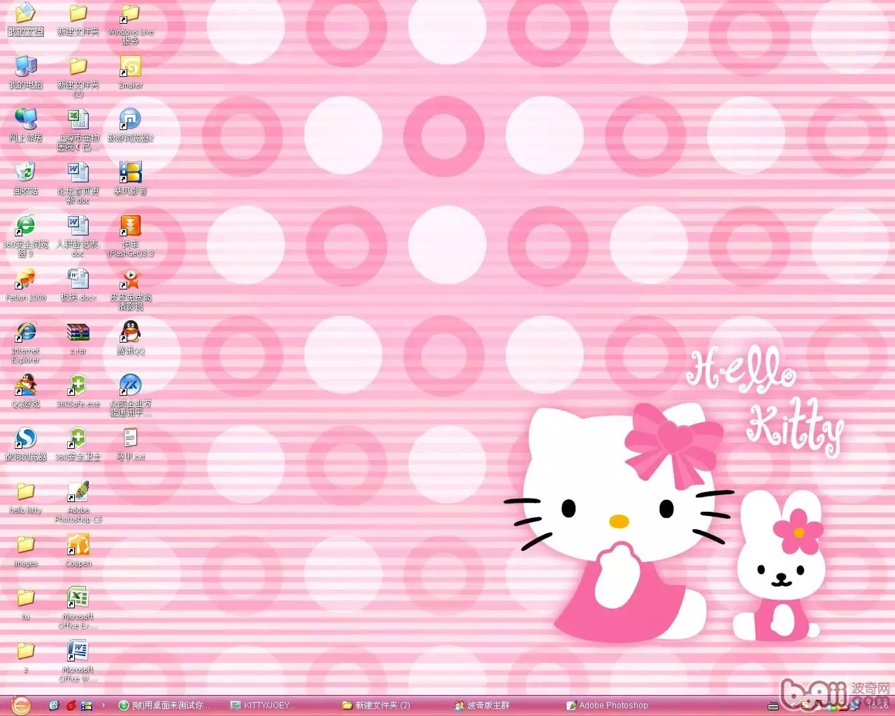Launch the 傲游浏览器2 shortcut
The image size is (895, 716).
click(x=130, y=125)
